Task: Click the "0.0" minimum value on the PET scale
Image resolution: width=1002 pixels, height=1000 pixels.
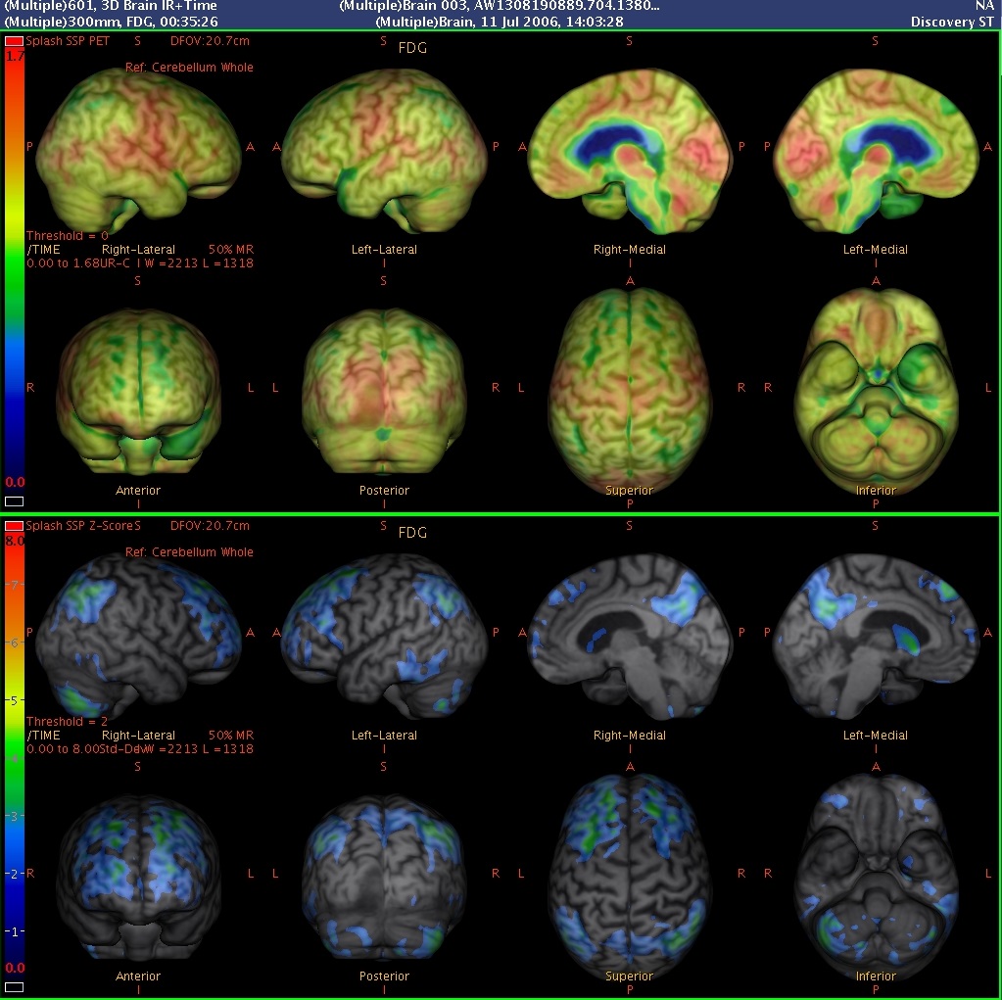Action: click(x=15, y=483)
